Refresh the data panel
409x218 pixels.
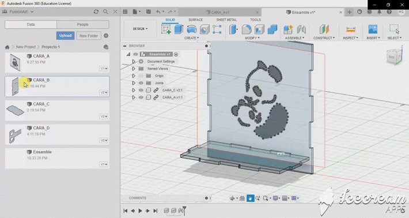pyautogui.click(x=96, y=12)
